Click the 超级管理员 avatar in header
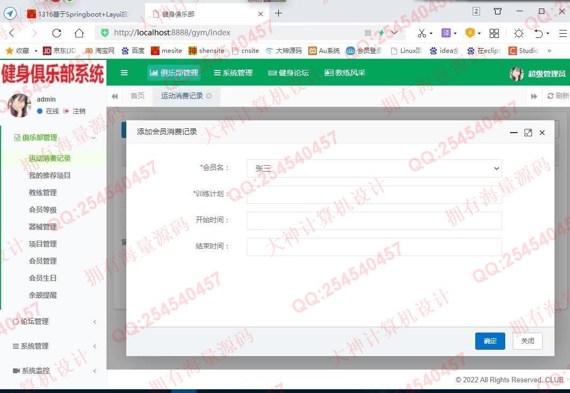This screenshot has height=393, width=570. pyautogui.click(x=516, y=74)
